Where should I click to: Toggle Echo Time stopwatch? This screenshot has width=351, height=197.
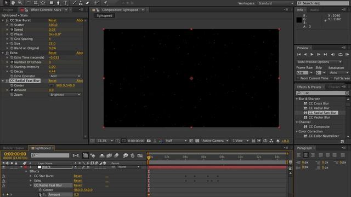pos(12,57)
